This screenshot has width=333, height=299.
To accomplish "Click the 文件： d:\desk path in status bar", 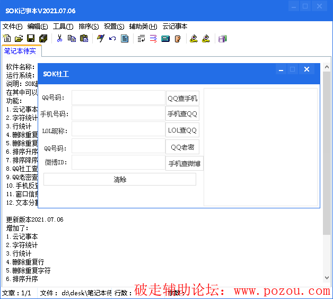I will point(76,293).
